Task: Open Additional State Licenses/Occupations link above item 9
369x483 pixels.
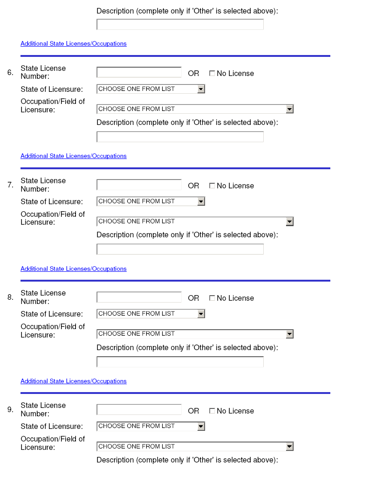Action: pos(74,381)
